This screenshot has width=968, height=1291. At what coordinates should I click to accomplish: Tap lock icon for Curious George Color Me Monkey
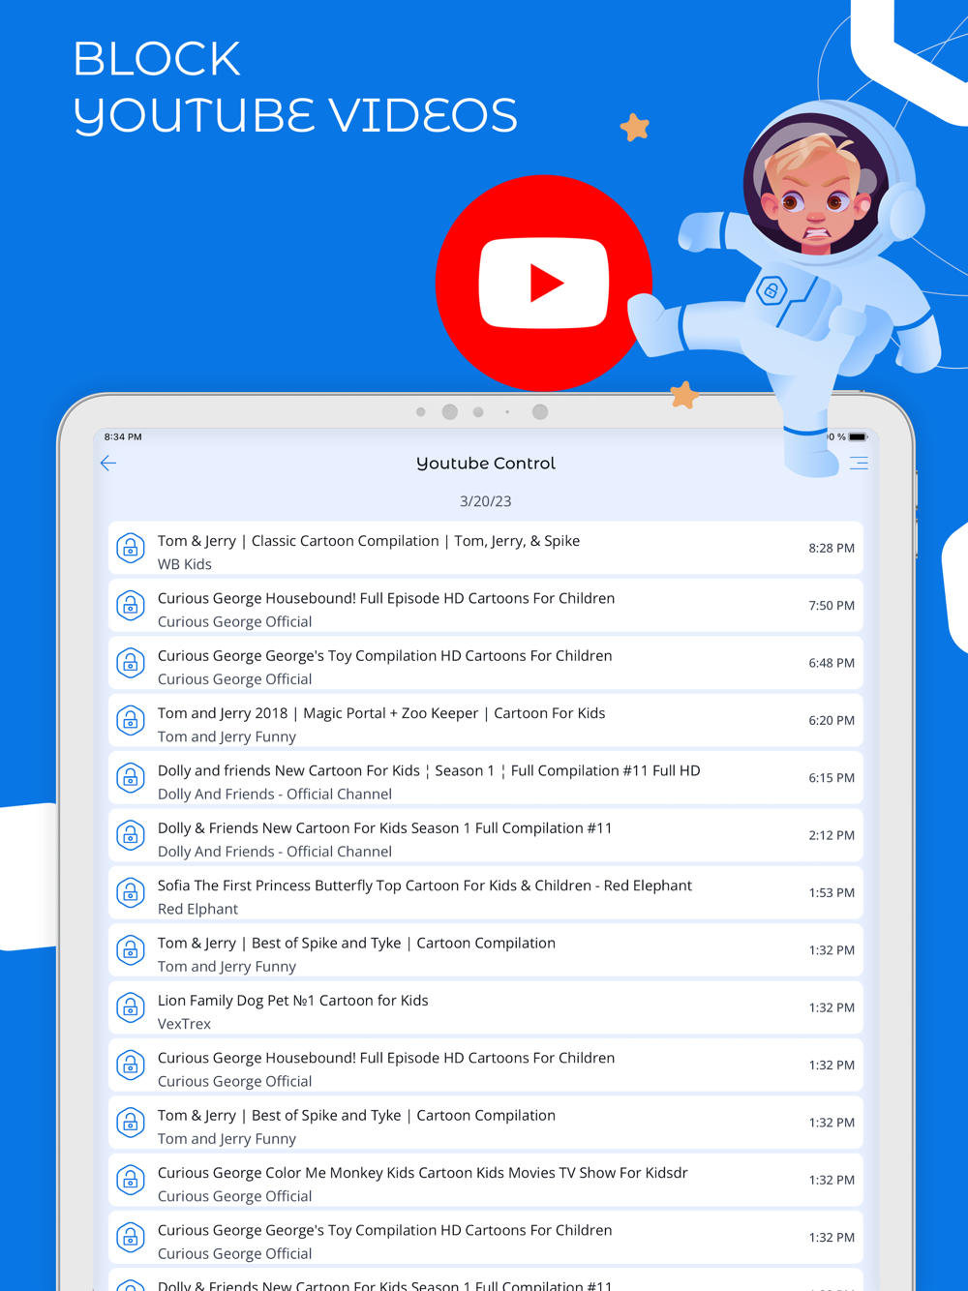point(131,1180)
